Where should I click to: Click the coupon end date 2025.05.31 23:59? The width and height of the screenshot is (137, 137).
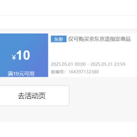point(108,64)
